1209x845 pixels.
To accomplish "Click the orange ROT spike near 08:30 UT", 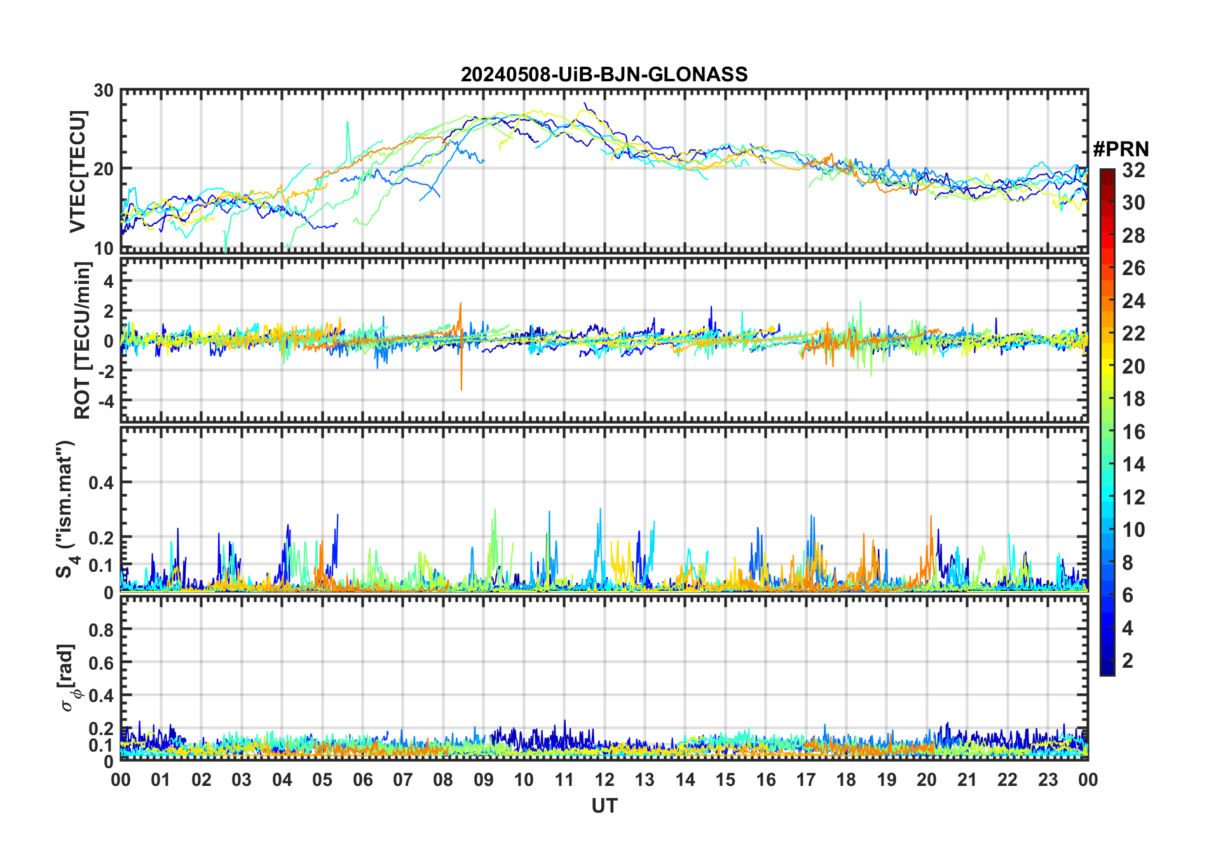I will tap(461, 346).
